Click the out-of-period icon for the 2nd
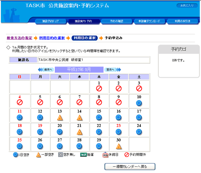The height and width of the screenshot is (173, 201). tap(119, 88)
